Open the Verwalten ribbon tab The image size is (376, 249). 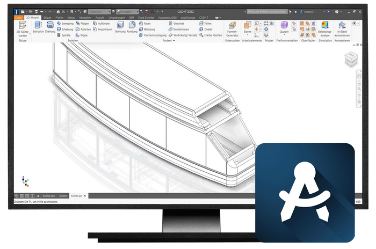[x=85, y=18]
